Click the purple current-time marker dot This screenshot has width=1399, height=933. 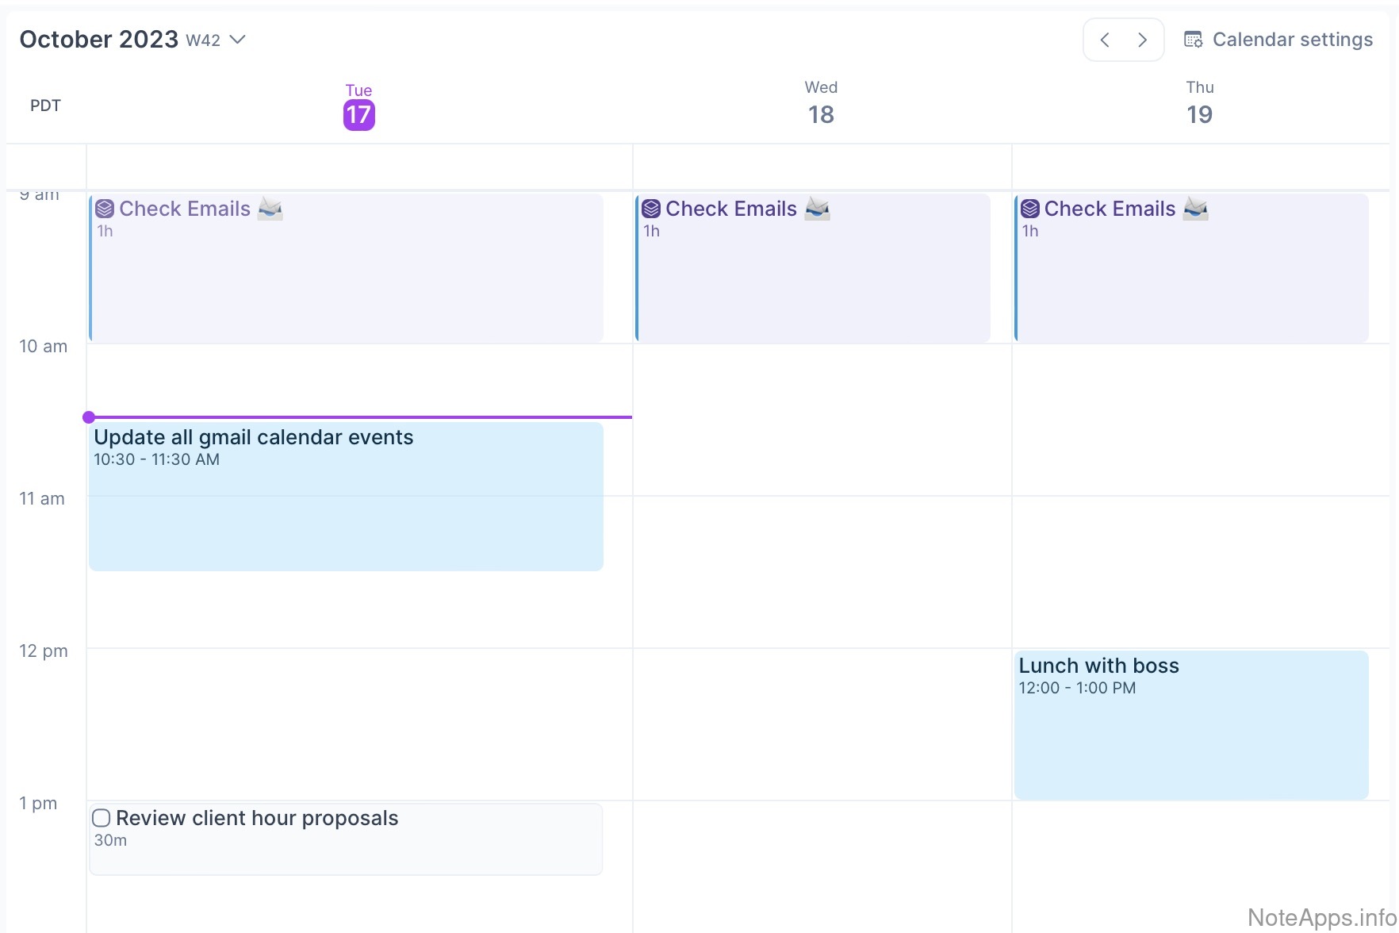point(89,417)
